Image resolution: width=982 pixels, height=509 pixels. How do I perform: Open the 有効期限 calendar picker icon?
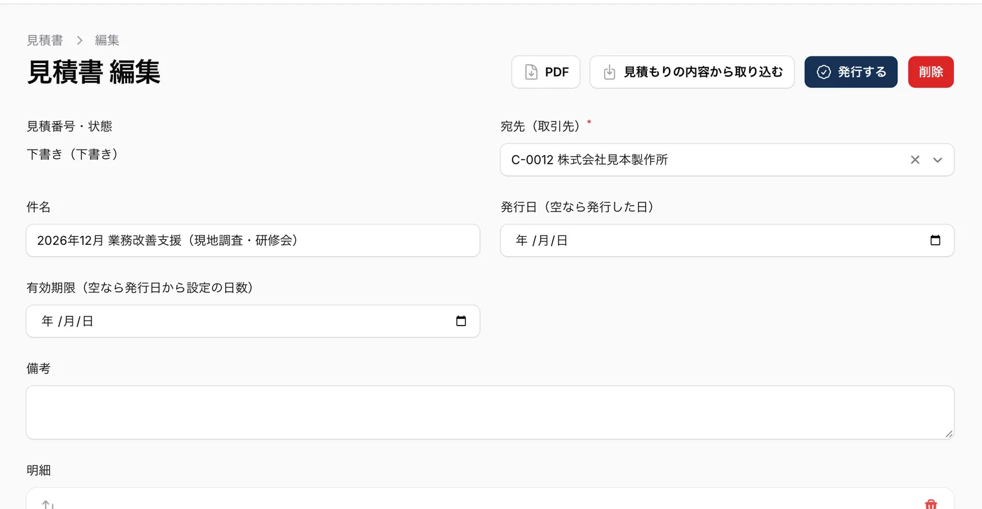tap(461, 321)
